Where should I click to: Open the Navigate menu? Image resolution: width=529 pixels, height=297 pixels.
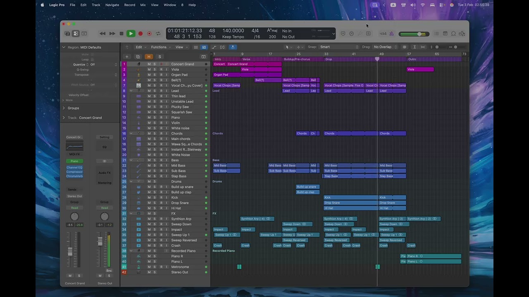point(112,5)
